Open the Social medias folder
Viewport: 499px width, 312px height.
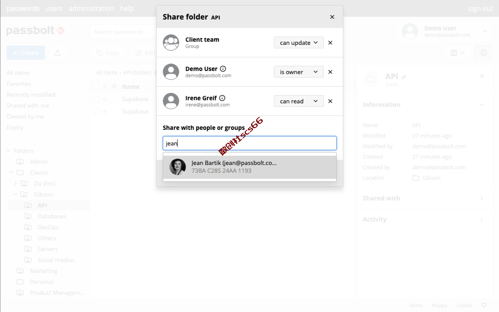[56, 260]
